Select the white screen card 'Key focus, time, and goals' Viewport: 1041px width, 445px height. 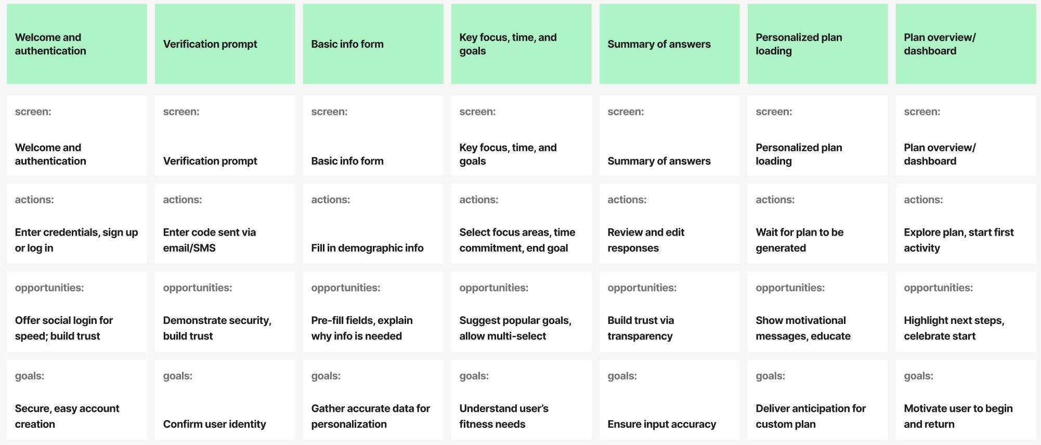pos(521,136)
